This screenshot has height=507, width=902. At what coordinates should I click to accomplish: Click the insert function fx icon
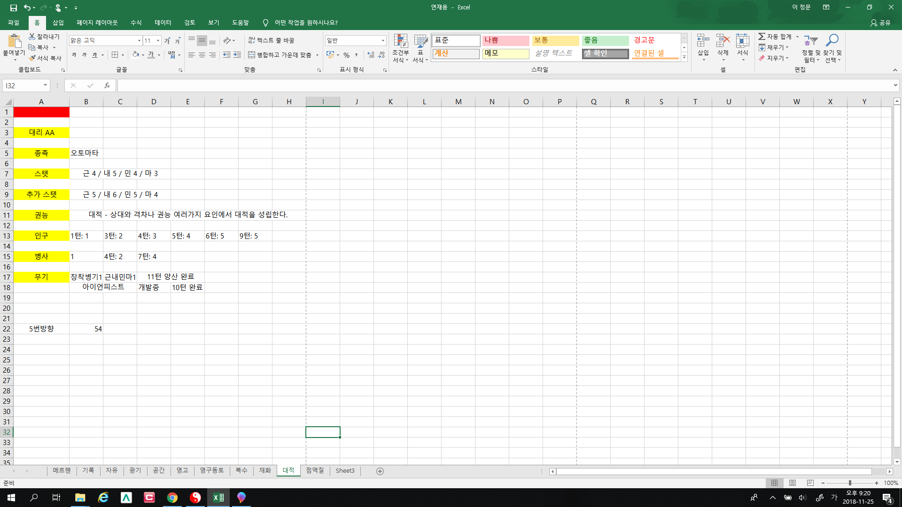tap(107, 85)
